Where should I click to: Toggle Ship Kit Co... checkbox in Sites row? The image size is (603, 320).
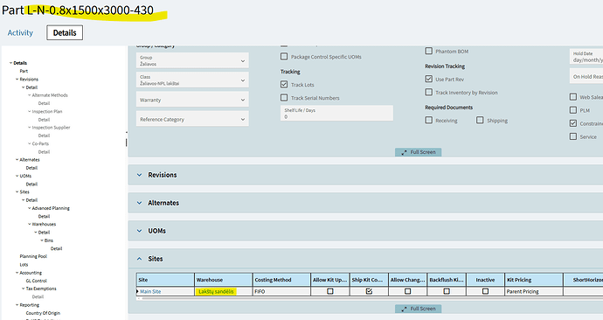coord(369,291)
